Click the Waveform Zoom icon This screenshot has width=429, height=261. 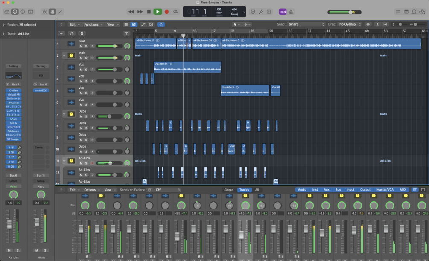368,24
